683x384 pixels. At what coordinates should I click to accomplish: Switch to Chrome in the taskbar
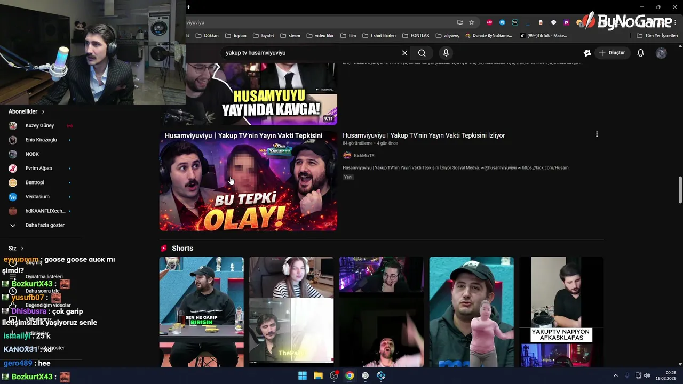[x=350, y=375]
